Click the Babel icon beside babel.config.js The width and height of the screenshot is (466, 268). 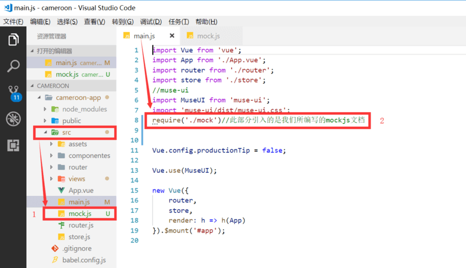click(x=55, y=260)
